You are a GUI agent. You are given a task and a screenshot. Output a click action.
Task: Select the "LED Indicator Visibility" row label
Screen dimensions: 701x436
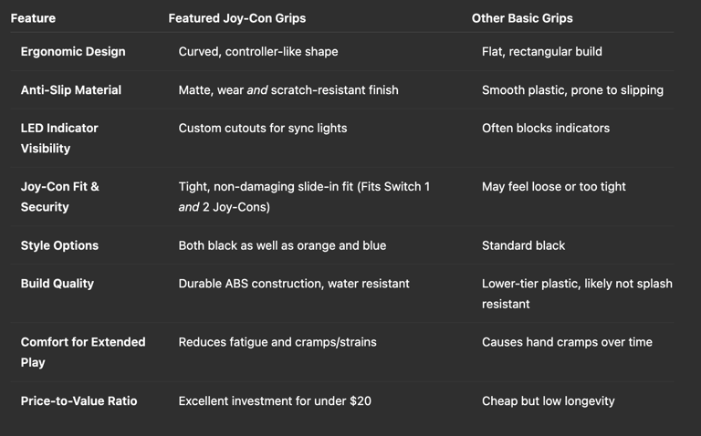click(59, 138)
